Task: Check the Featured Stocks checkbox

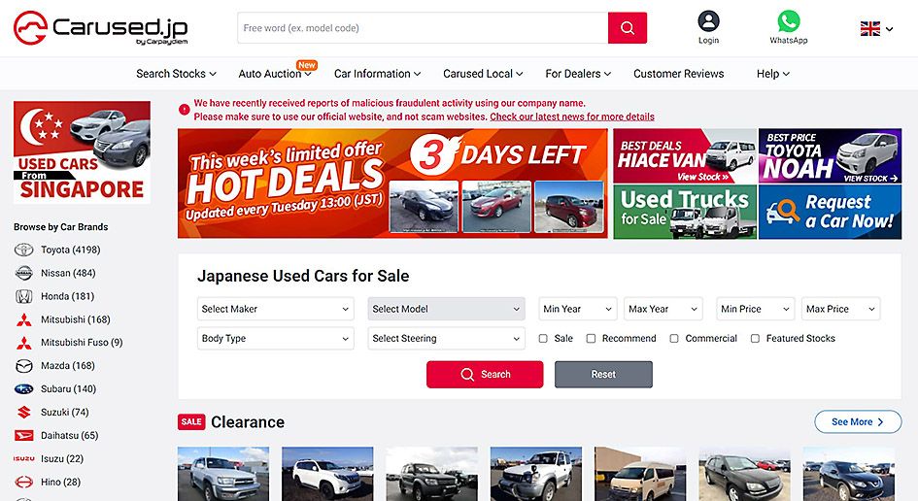Action: pos(755,338)
